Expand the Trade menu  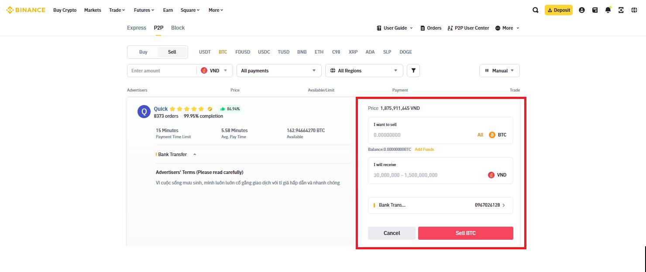117,10
